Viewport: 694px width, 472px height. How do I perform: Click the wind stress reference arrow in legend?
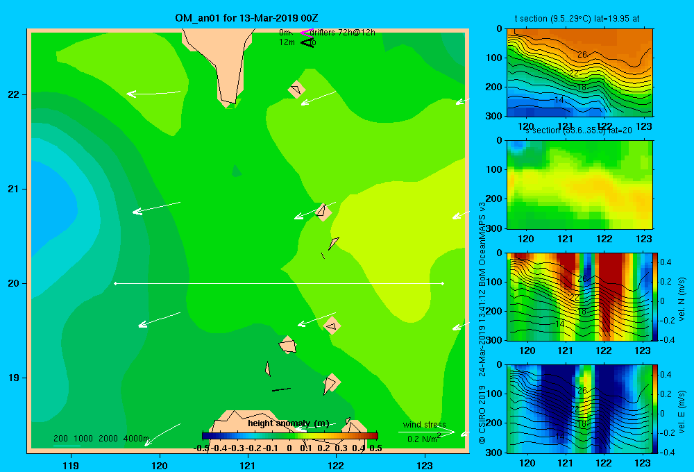pyautogui.click(x=426, y=432)
